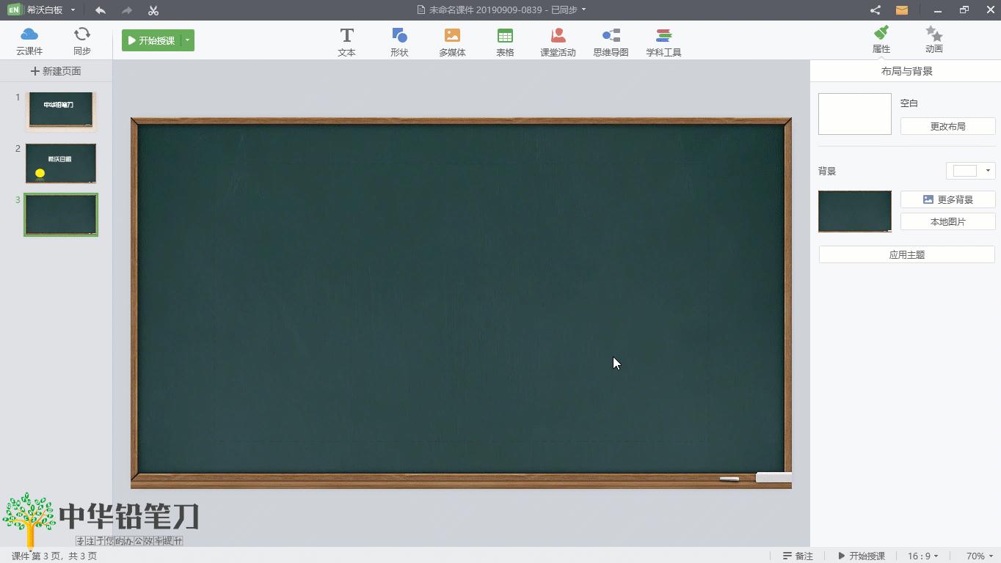The width and height of the screenshot is (1001, 563).
Task: Open the 多媒体 multimedia tool
Action: (452, 42)
